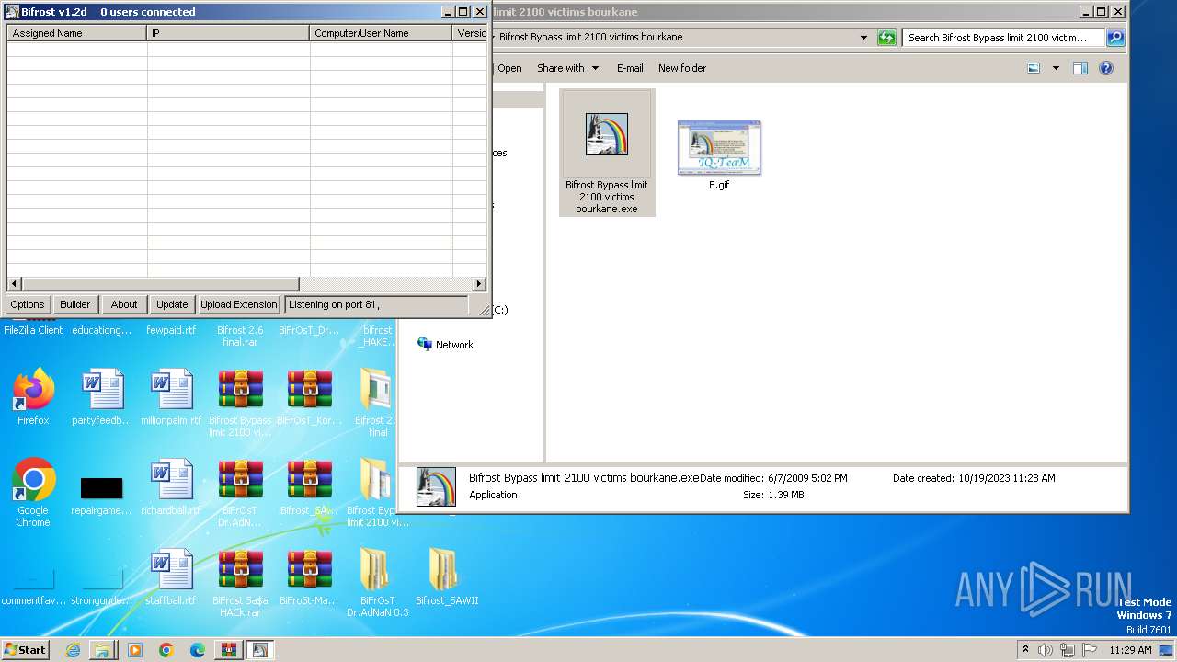Click the volume speaker tray icon
The width and height of the screenshot is (1177, 662).
[x=1046, y=650]
